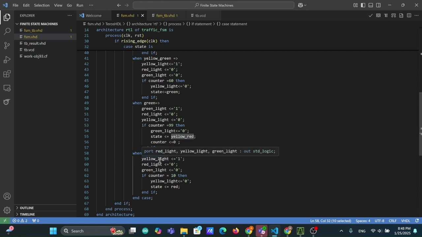
Task: Collapse the FINITE STATE MACHINES folder
Action: 39,24
